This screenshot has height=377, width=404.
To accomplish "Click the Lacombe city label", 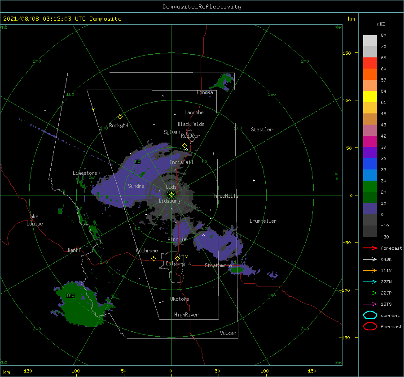I will [194, 113].
